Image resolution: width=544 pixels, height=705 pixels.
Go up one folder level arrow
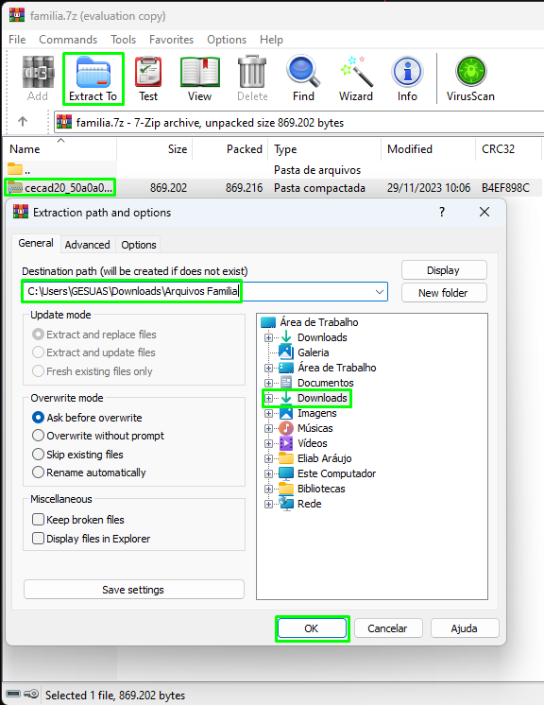tap(23, 121)
